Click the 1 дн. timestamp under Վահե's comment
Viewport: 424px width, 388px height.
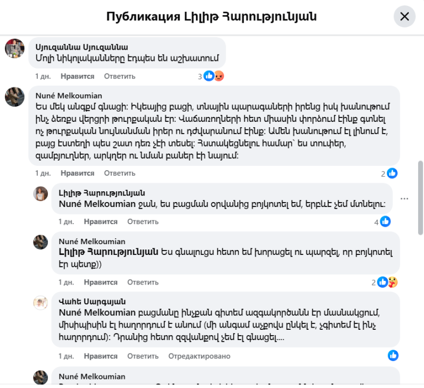66,356
